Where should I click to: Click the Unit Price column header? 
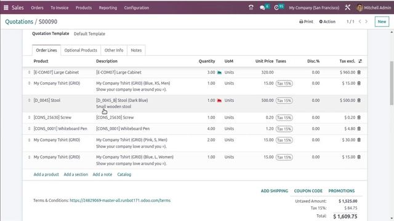(x=264, y=61)
